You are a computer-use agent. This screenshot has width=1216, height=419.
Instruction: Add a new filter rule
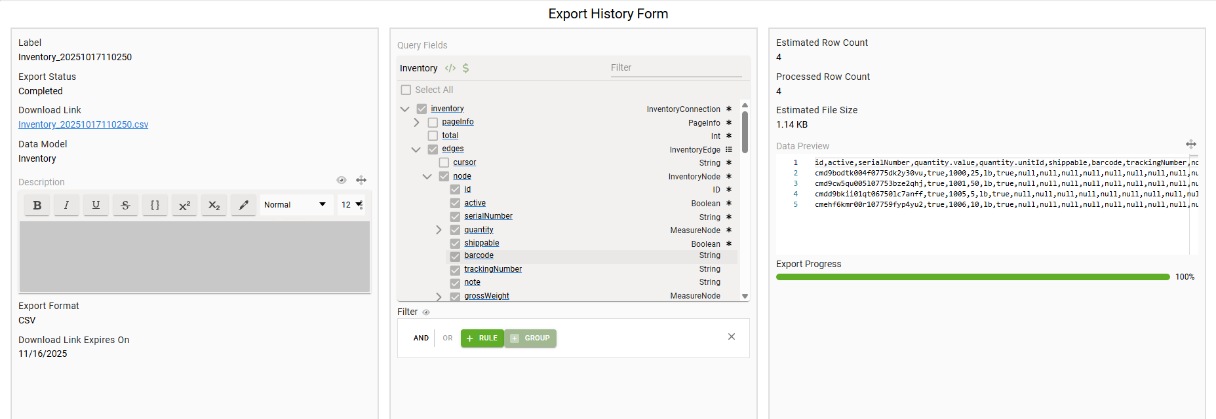tap(482, 338)
